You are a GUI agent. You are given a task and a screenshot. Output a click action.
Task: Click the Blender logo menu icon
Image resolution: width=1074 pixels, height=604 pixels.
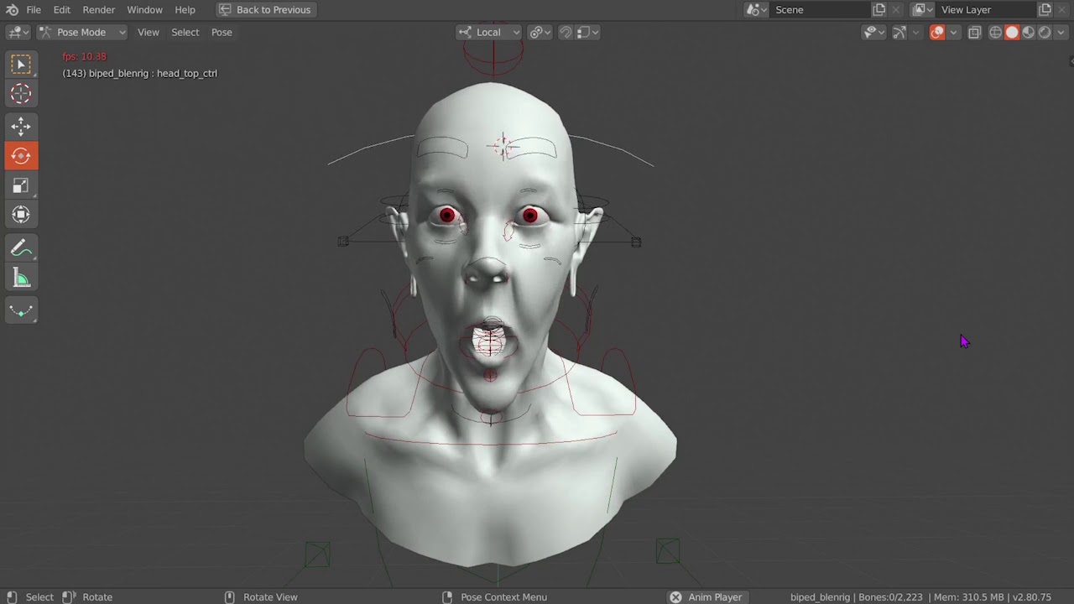[12, 10]
